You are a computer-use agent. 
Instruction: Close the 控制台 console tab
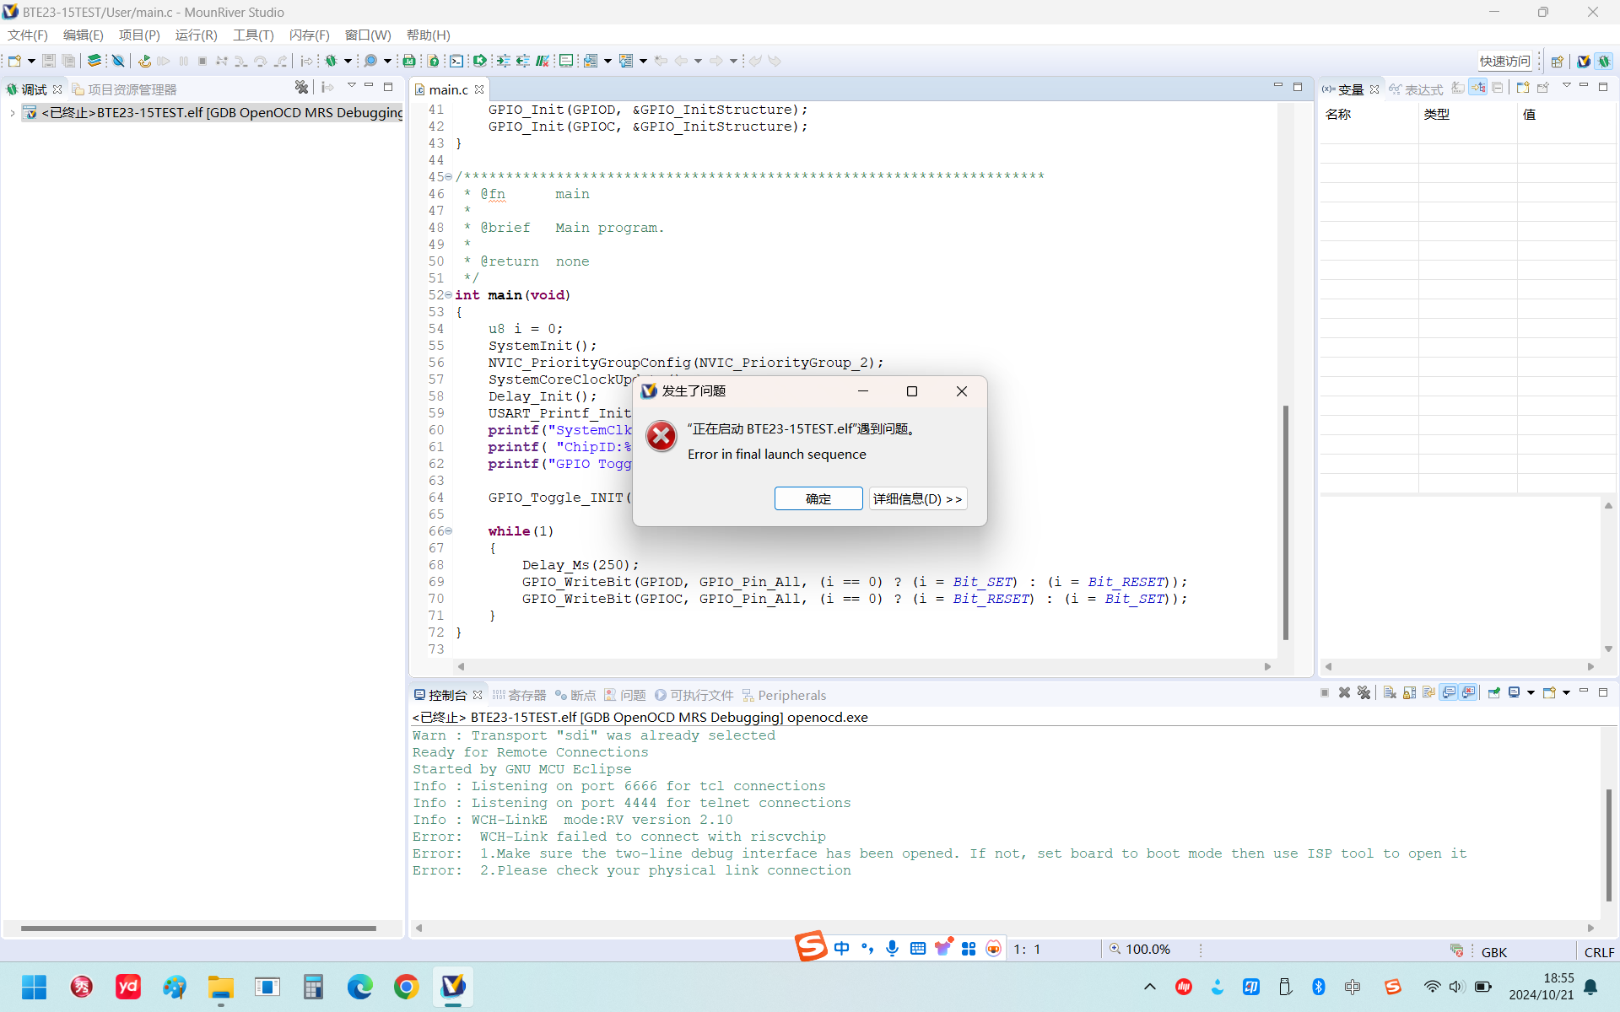pyautogui.click(x=478, y=695)
